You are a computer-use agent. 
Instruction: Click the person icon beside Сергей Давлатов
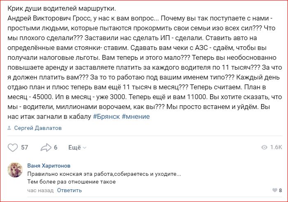click(x=9, y=128)
